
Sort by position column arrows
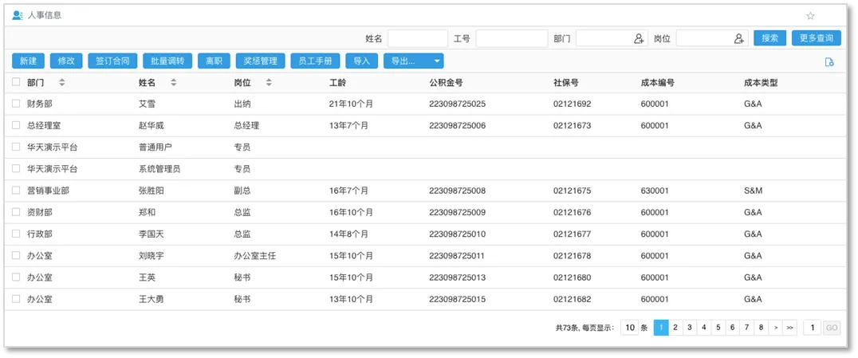pos(268,82)
